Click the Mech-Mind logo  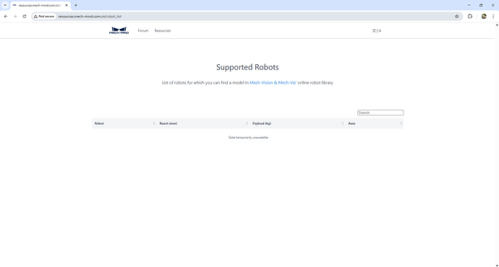[119, 30]
